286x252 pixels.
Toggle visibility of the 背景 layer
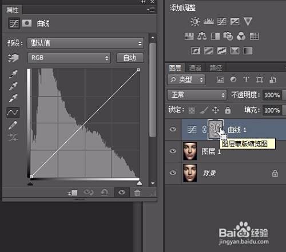pyautogui.click(x=173, y=173)
